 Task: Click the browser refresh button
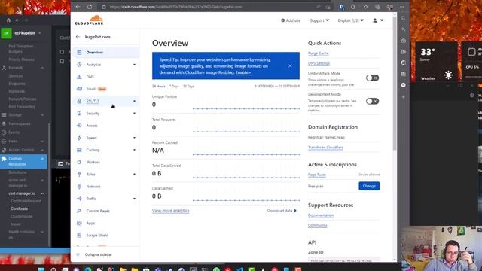tap(90, 7)
